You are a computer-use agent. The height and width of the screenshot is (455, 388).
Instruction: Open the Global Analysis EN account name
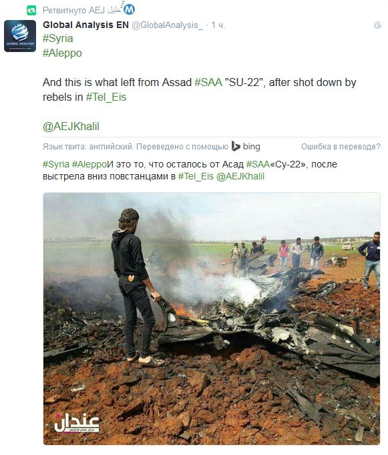tap(85, 25)
